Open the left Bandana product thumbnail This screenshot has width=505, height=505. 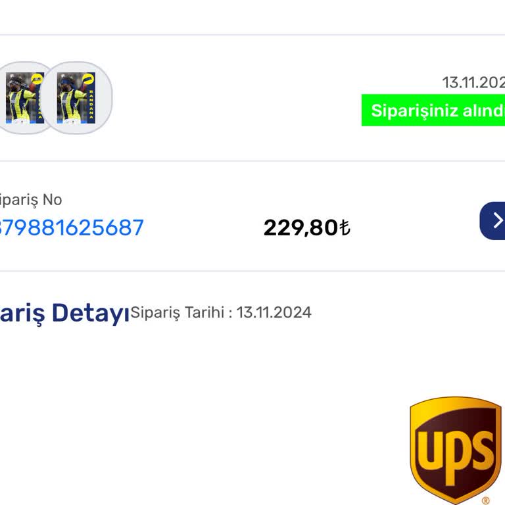24,98
